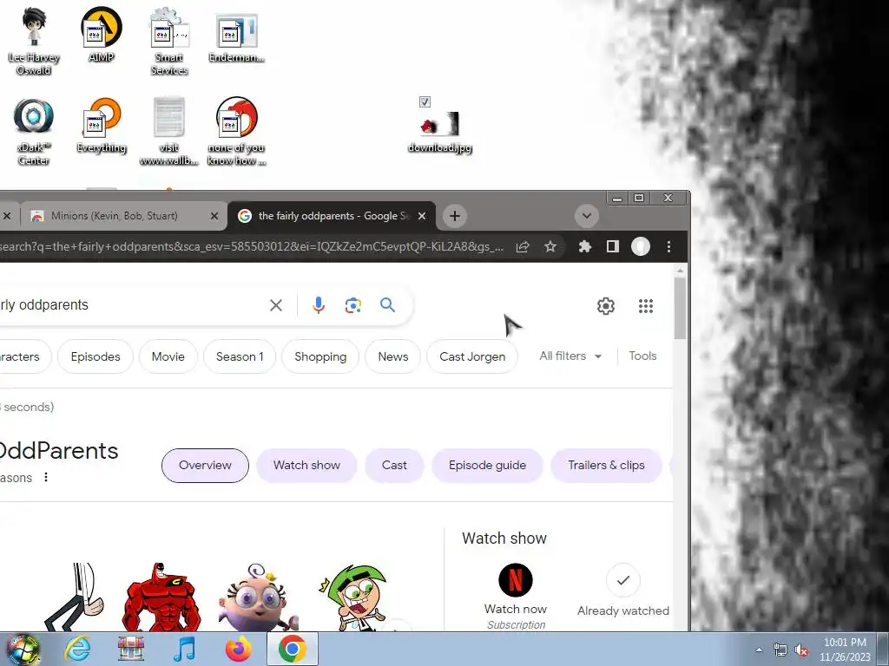Select the 'none of you know how' desktop icon
Screen dimensions: 889x666
point(236,132)
